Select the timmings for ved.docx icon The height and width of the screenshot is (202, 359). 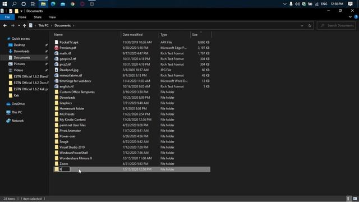click(x=56, y=81)
